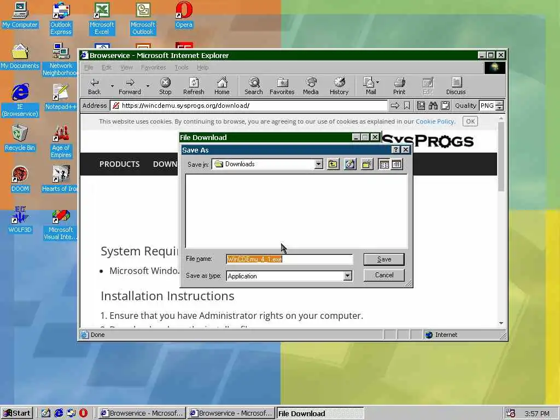Click Opera icon in quick launch bar
This screenshot has height=420, width=560.
pyautogui.click(x=83, y=413)
